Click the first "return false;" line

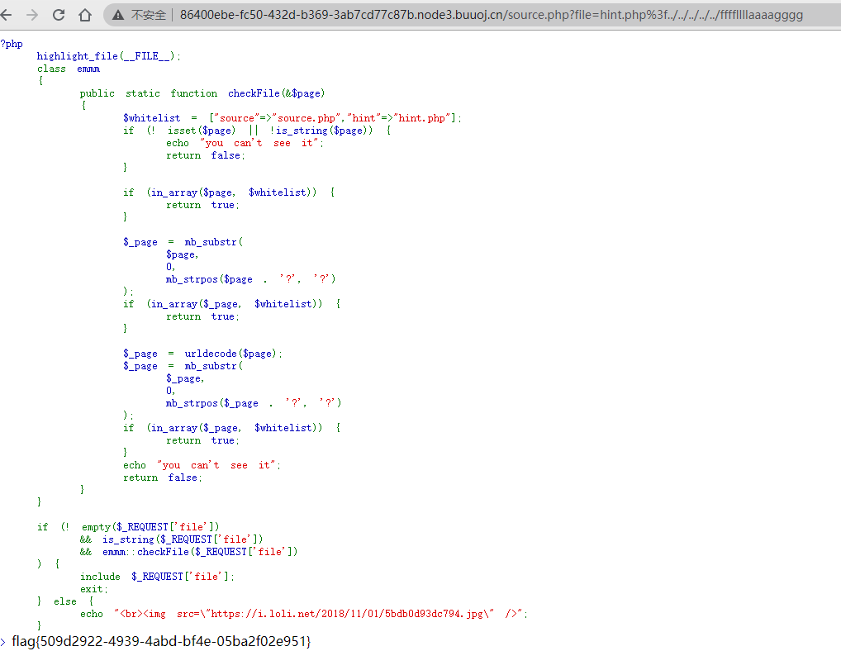206,155
